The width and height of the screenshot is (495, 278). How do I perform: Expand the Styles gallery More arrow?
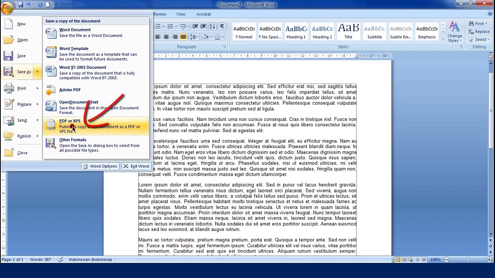(x=442, y=39)
